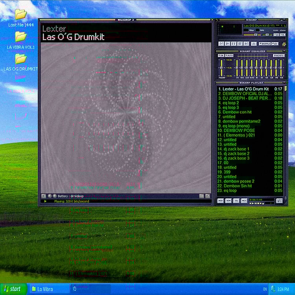This screenshot has width=295, height=295.
Task: Pause playback in Winamp main window
Action: pyautogui.click(x=234, y=44)
